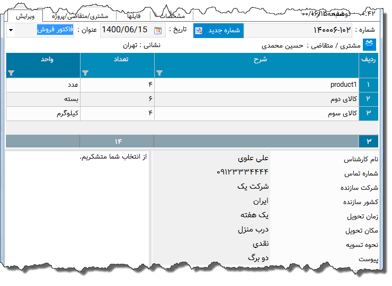
Task: Click the کیلوگرم unit cell
Action: click(43, 113)
